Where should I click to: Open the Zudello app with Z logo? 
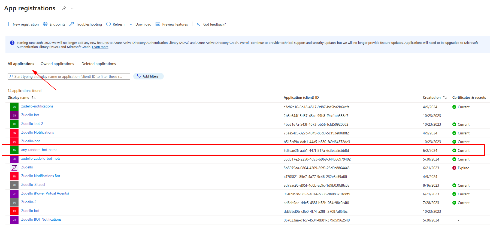click(x=27, y=167)
